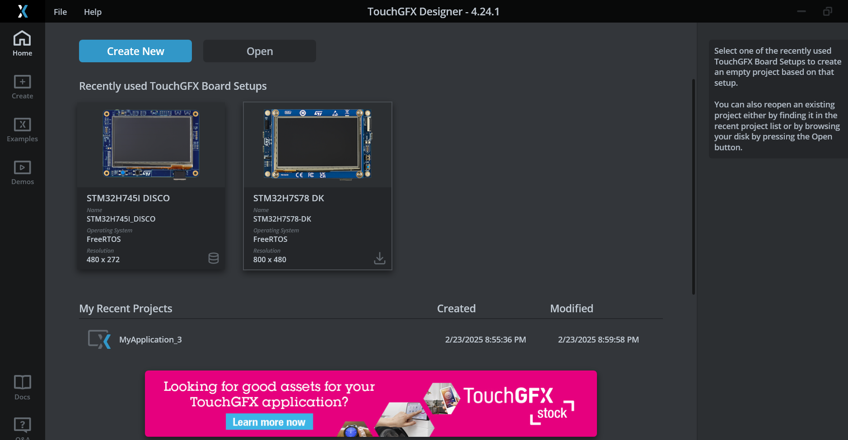Click FreeRTOS on the STM32H745I DISCO card
Screen dimensions: 848x440
click(104, 239)
